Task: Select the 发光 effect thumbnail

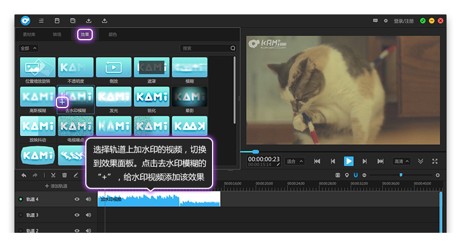Action: point(114,97)
